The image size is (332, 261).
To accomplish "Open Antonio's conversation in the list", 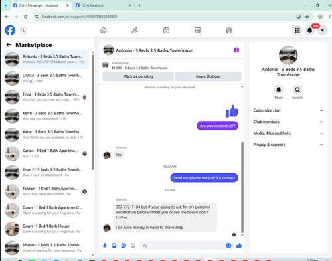I will (x=46, y=59).
